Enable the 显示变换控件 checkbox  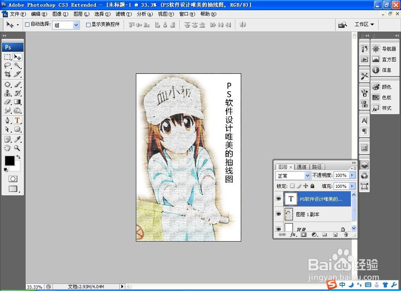[x=88, y=25]
